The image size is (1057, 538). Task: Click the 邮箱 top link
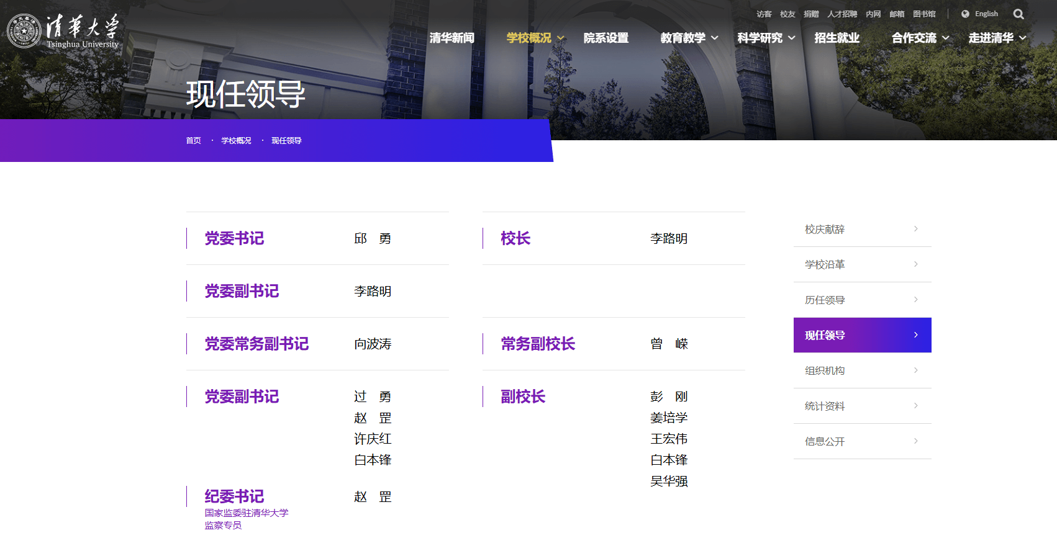pyautogui.click(x=897, y=14)
